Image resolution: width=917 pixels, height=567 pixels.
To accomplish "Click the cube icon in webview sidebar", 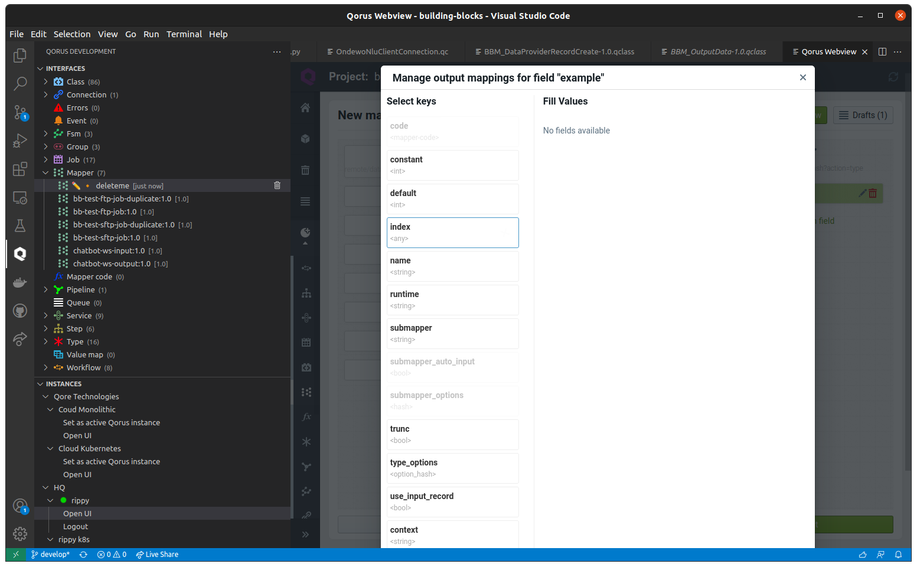I will [x=305, y=139].
